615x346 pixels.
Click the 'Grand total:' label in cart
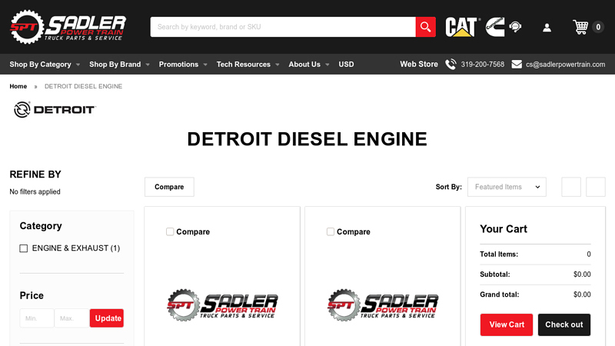pos(499,294)
